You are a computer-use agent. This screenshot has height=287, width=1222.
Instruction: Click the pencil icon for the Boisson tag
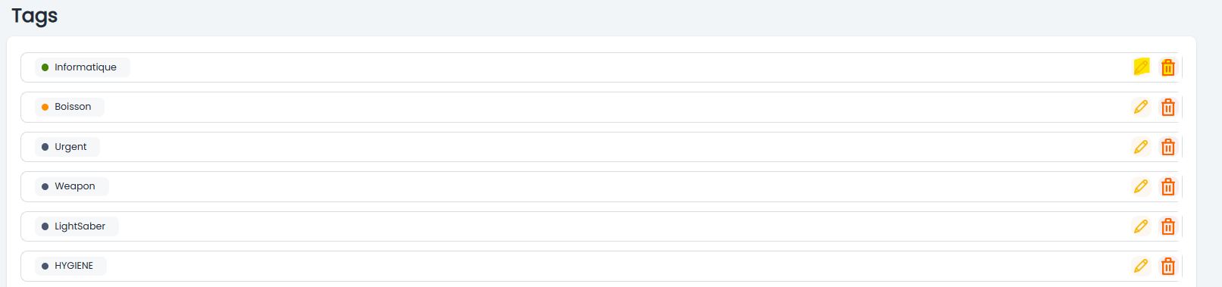[x=1141, y=107]
